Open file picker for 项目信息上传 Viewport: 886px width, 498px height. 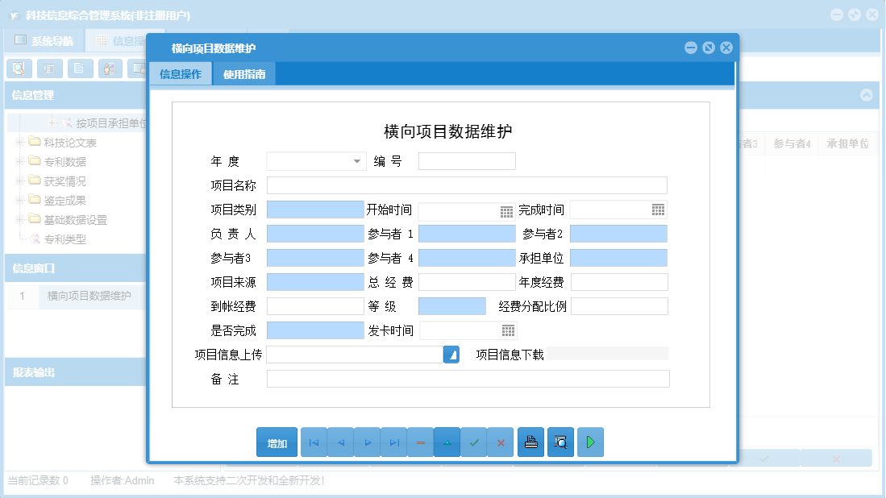[x=451, y=354]
